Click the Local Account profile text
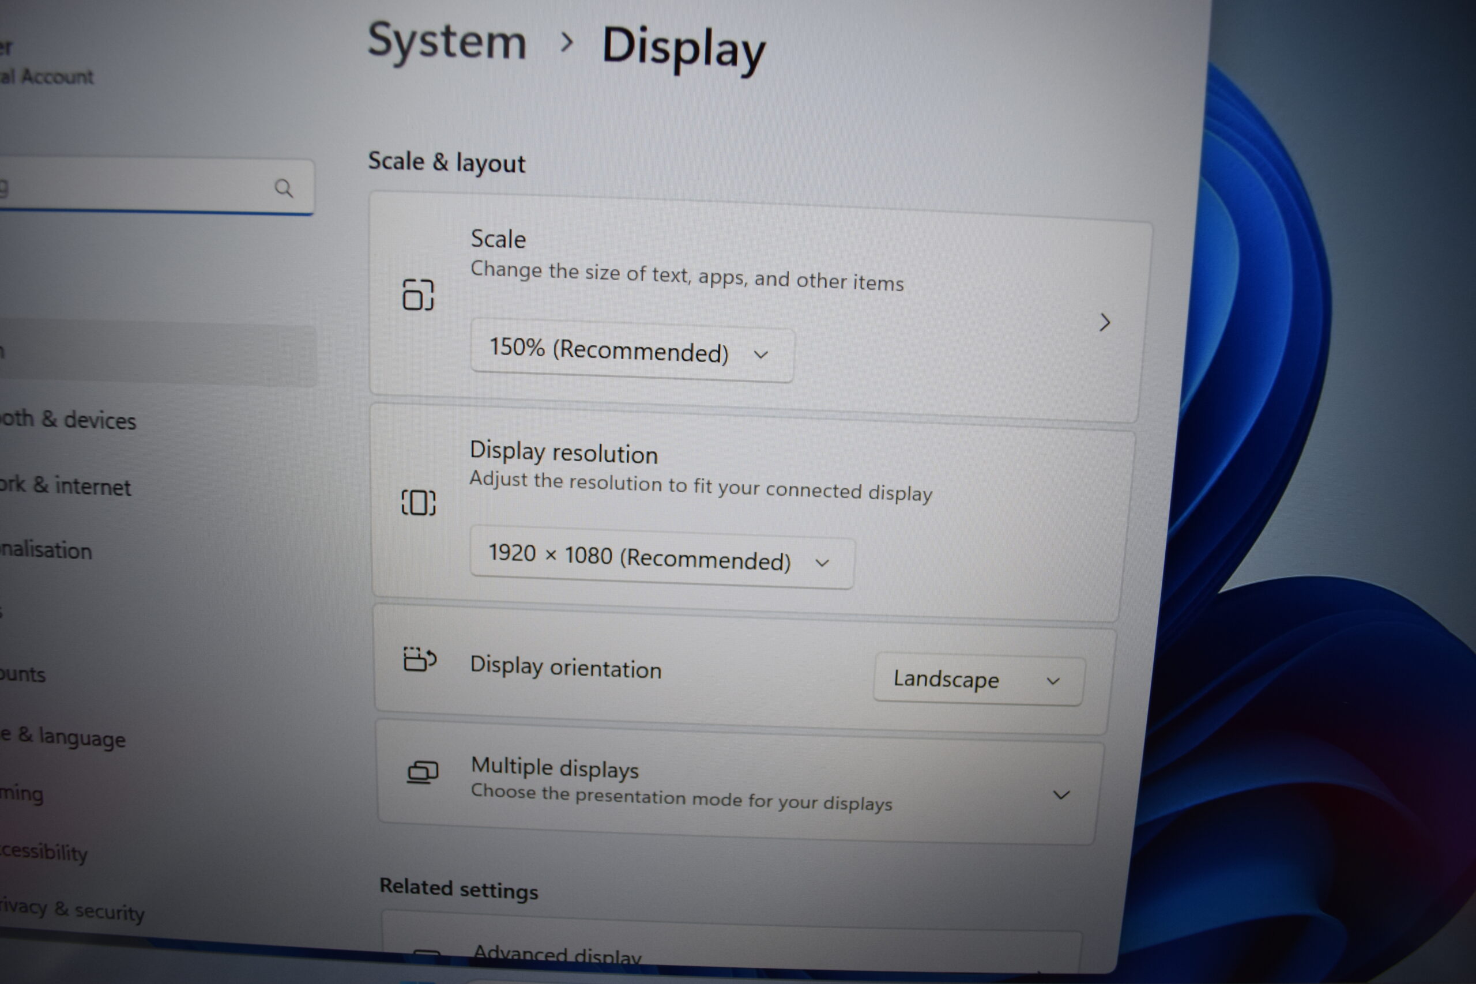The image size is (1476, 984). 47,77
